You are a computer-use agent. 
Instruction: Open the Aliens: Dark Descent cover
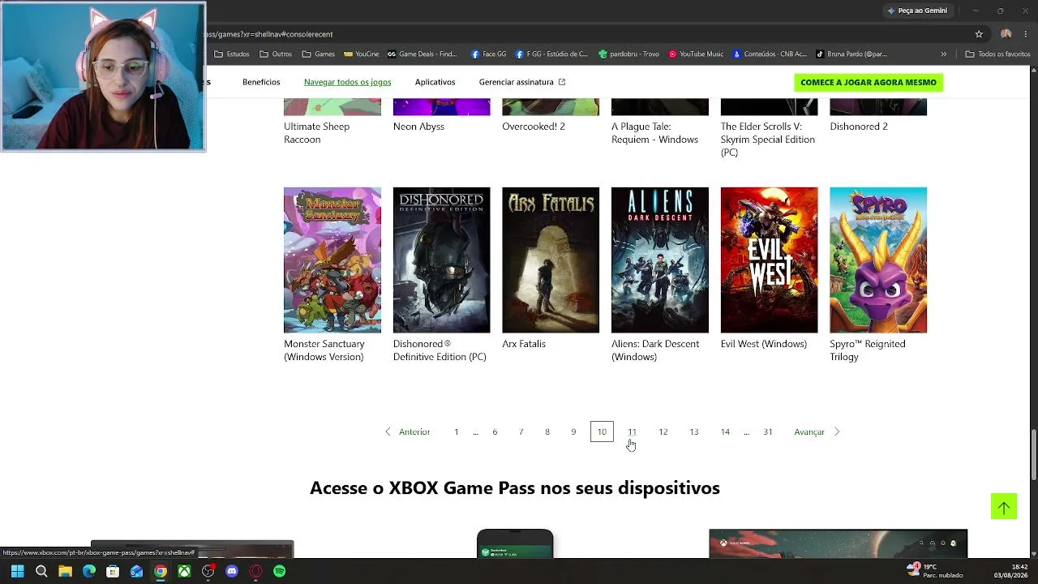pos(660,260)
